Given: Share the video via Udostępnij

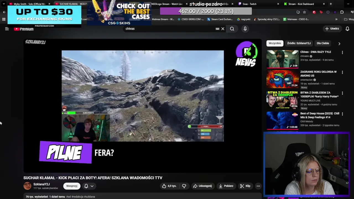Looking at the screenshot, I should pos(202,186).
